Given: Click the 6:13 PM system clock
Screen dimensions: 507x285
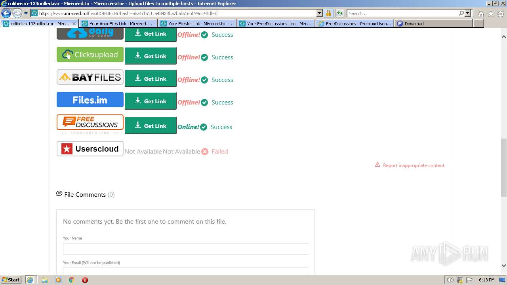Looking at the screenshot, I should 486,280.
